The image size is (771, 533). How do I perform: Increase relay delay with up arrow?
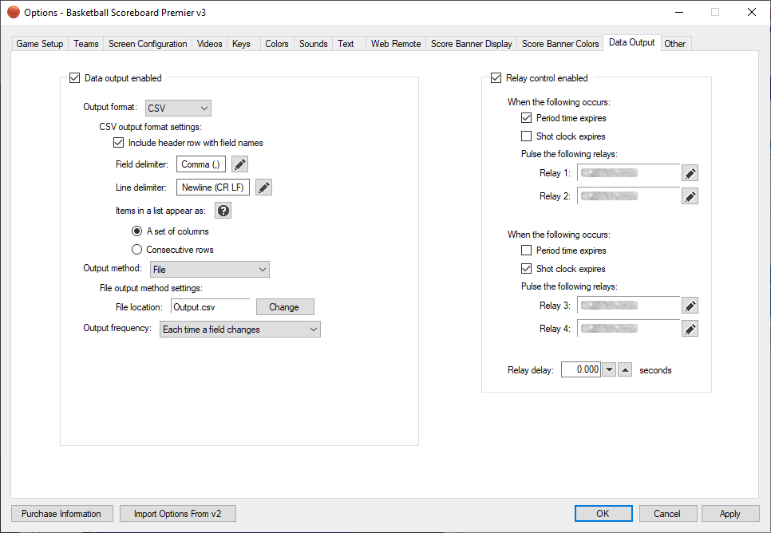(x=626, y=369)
